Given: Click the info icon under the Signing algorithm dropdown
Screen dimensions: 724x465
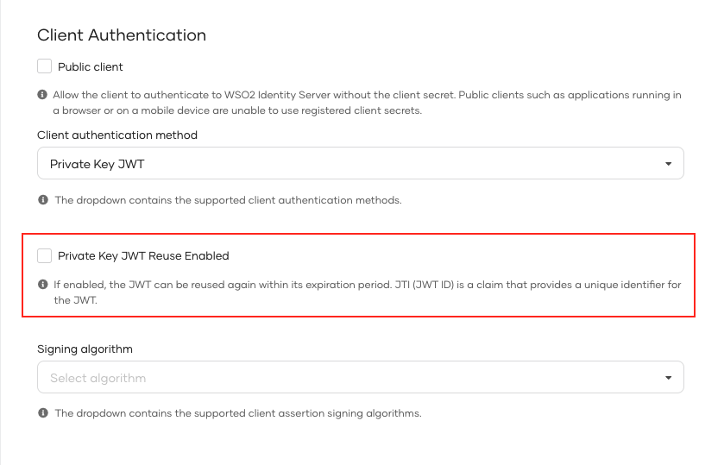Looking at the screenshot, I should (42, 413).
